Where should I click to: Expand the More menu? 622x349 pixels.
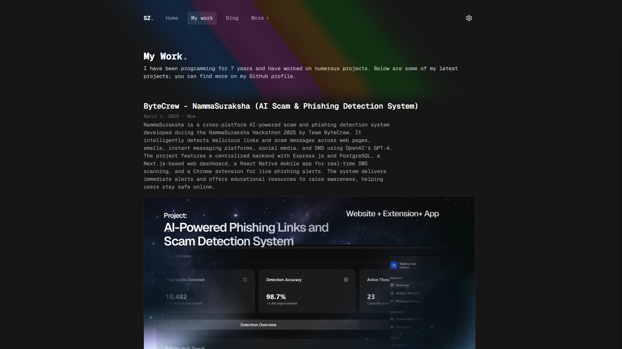(260, 18)
